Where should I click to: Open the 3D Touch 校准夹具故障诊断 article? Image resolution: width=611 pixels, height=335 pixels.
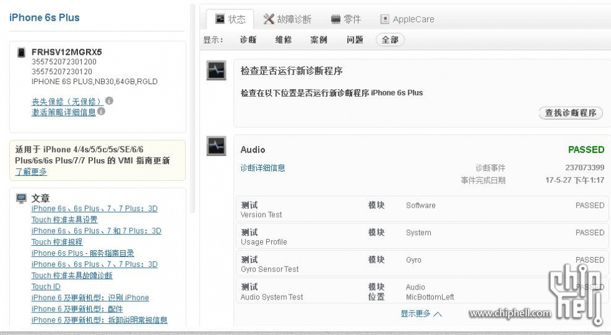pyautogui.click(x=94, y=270)
